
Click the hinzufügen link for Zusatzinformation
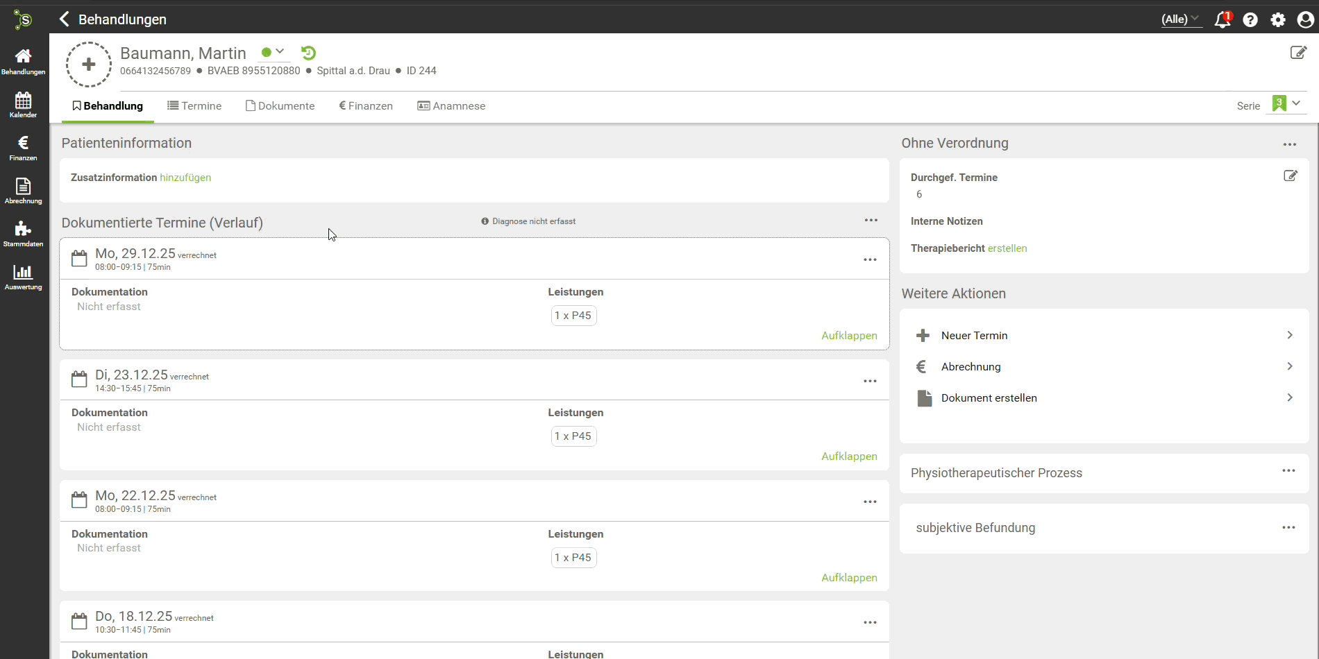(185, 178)
